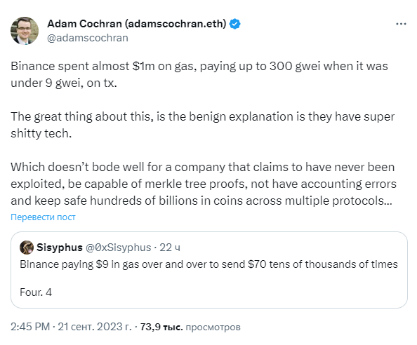This screenshot has height=345, width=417.
Task: Click the blue verified checkmark badge
Action: tap(235, 24)
